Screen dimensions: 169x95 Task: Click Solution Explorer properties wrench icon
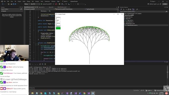click(x=137, y=9)
